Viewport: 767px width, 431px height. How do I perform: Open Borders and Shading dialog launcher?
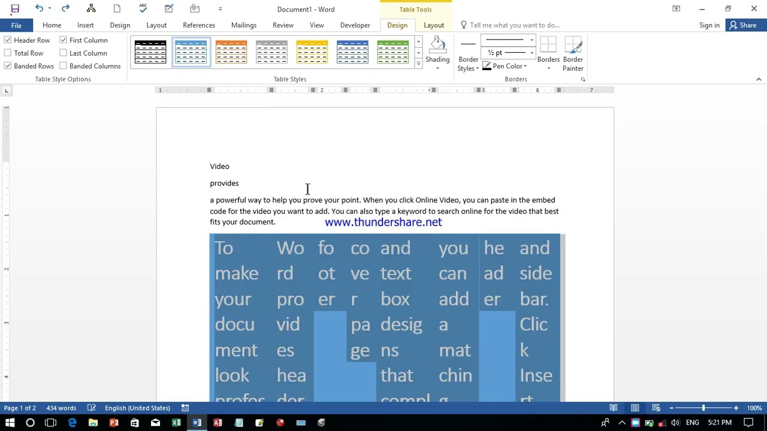(x=583, y=79)
